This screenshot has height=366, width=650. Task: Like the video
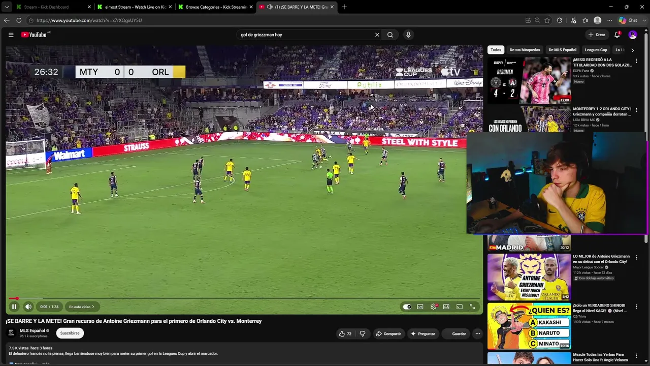345,333
